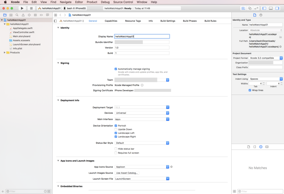Click the Provisioning Profile info icon

pyautogui.click(x=142, y=85)
